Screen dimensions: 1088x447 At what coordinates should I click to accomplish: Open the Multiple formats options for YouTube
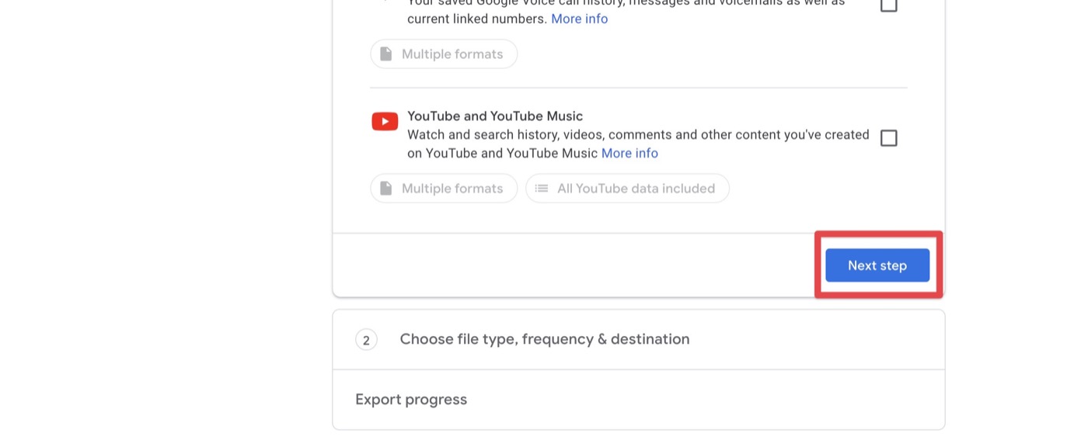click(444, 189)
